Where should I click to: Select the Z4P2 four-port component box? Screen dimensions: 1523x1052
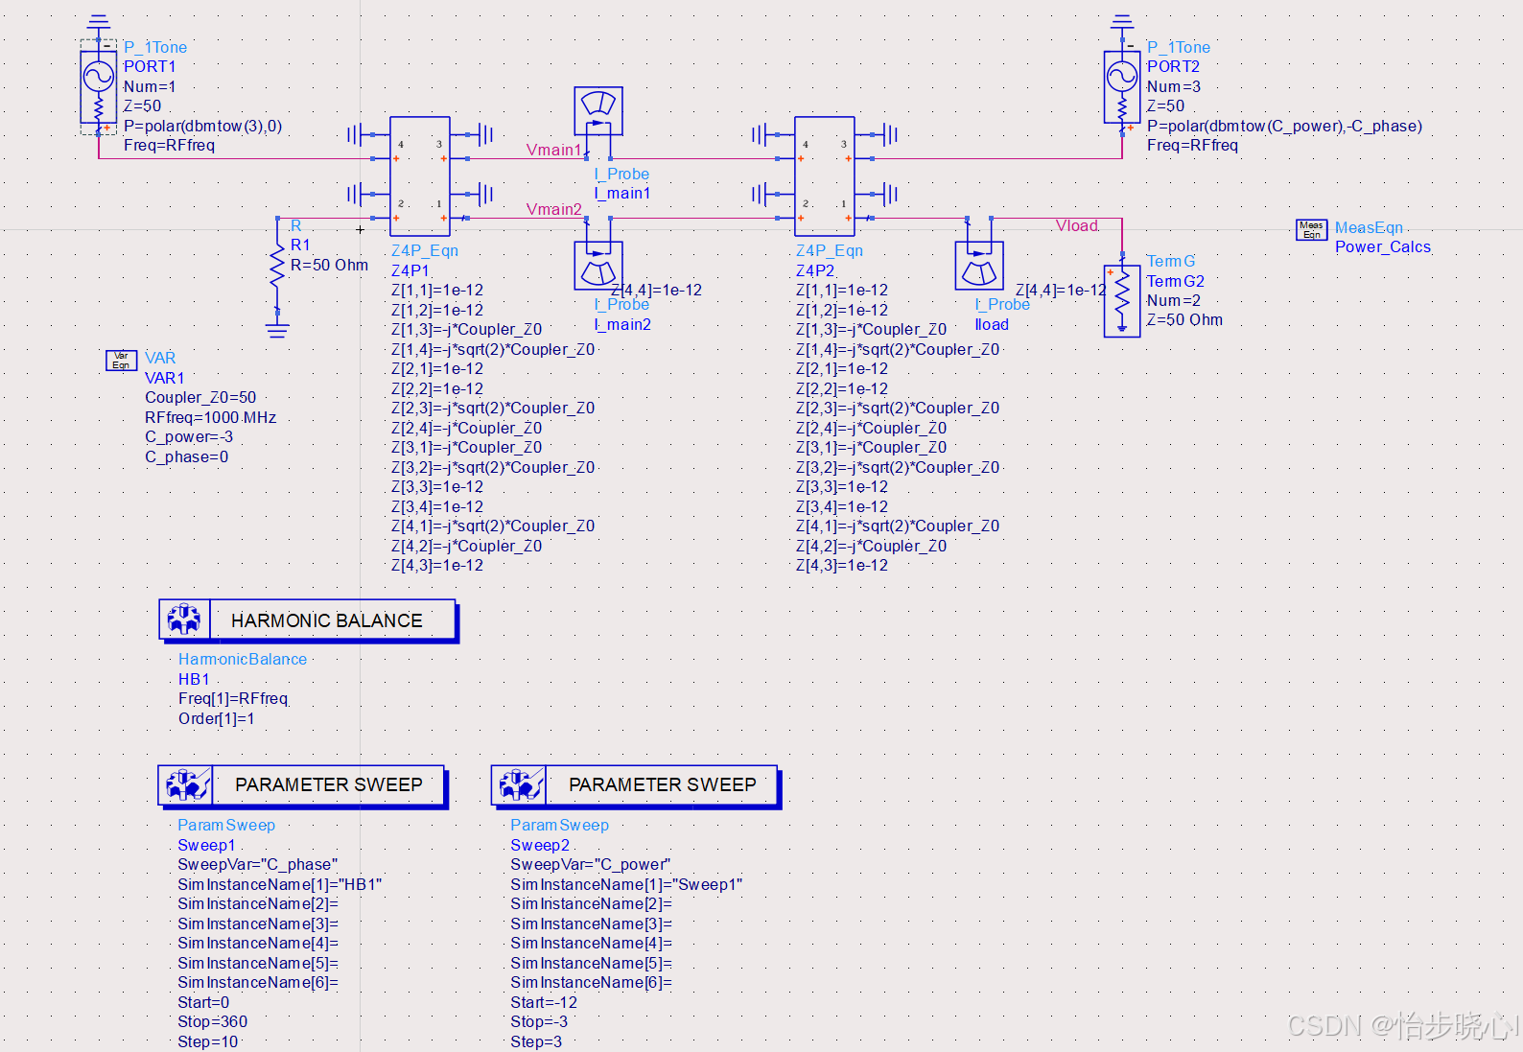[825, 176]
